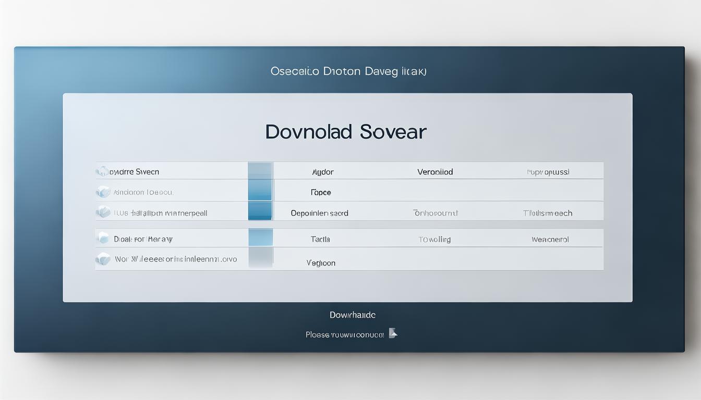Click the Wenacnerol entry at the right
The image size is (701, 400).
pos(550,240)
